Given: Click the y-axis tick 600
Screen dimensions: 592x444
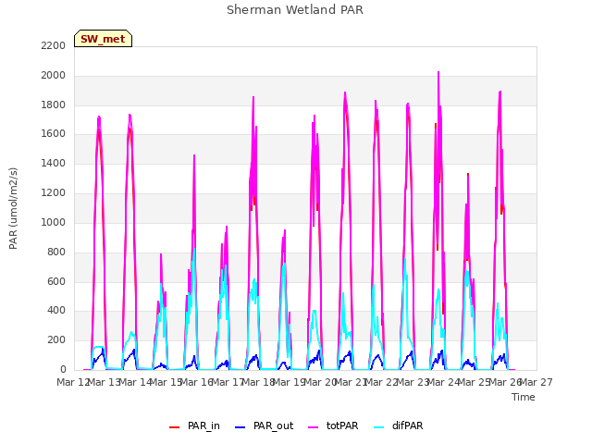Looking at the screenshot, I should (x=56, y=281).
